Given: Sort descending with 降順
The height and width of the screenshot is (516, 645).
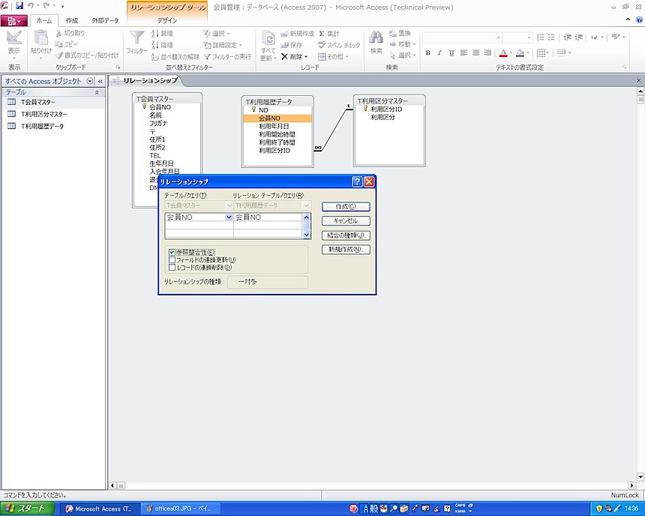Looking at the screenshot, I should 162,45.
